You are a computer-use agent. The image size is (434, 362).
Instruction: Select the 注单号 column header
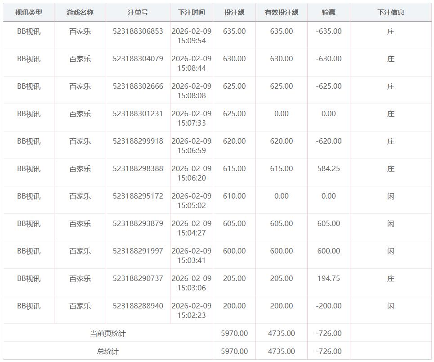138,13
